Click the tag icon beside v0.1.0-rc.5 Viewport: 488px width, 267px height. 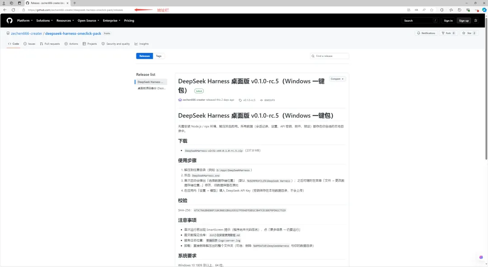240,100
